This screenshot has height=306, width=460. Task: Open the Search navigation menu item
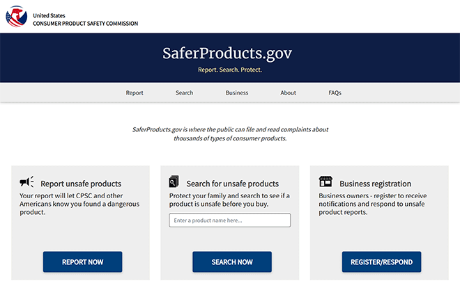[185, 92]
